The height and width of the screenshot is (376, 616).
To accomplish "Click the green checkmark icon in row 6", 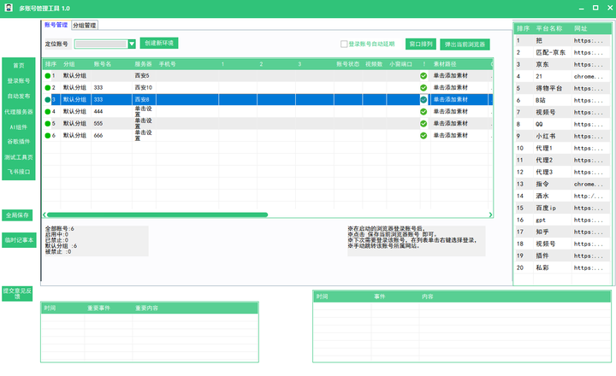I will click(x=423, y=135).
